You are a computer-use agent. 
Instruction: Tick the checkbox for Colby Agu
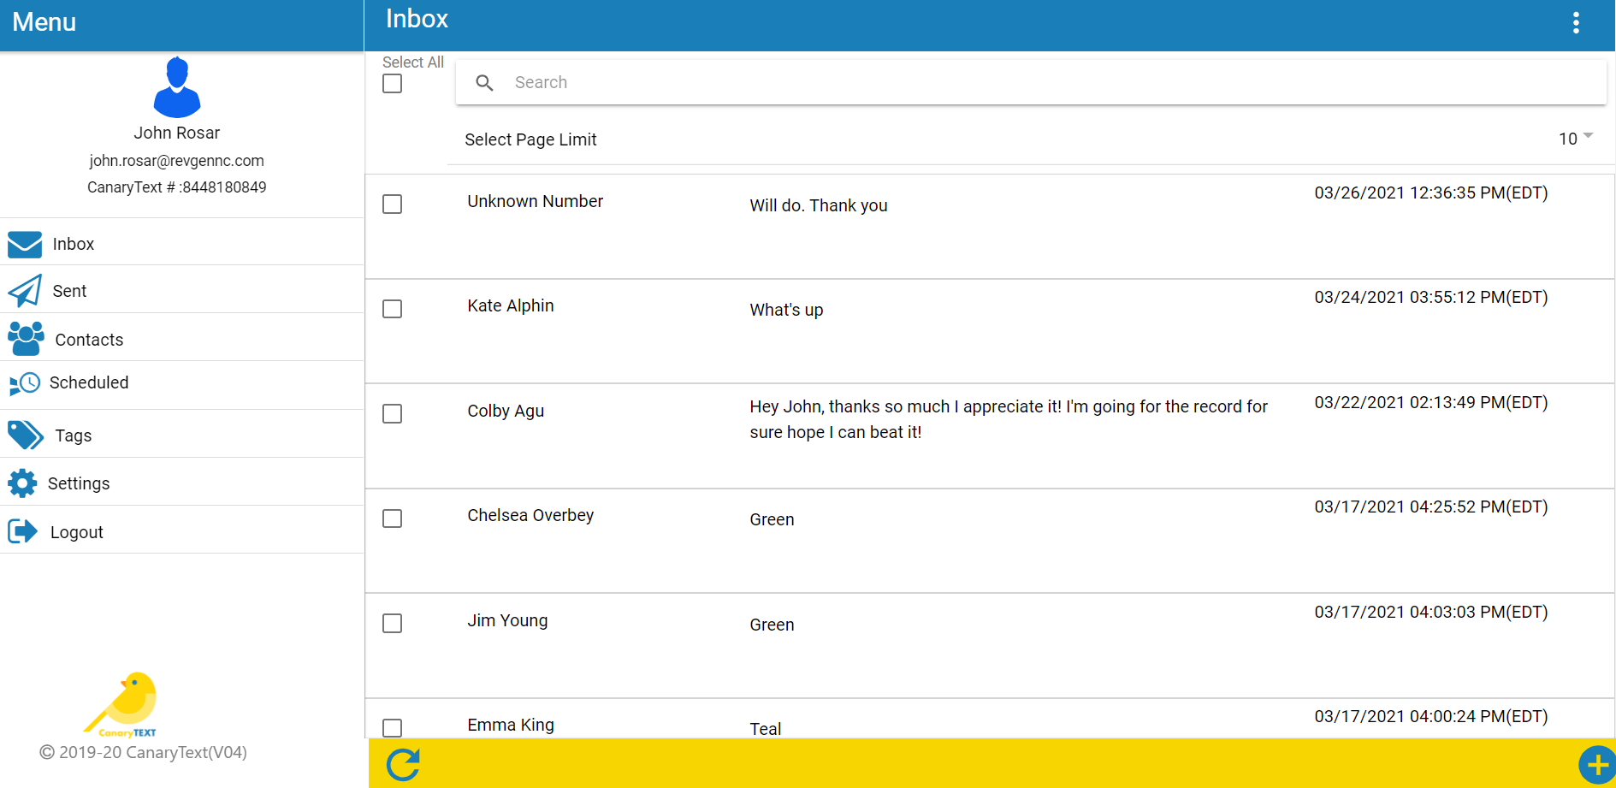(x=393, y=414)
